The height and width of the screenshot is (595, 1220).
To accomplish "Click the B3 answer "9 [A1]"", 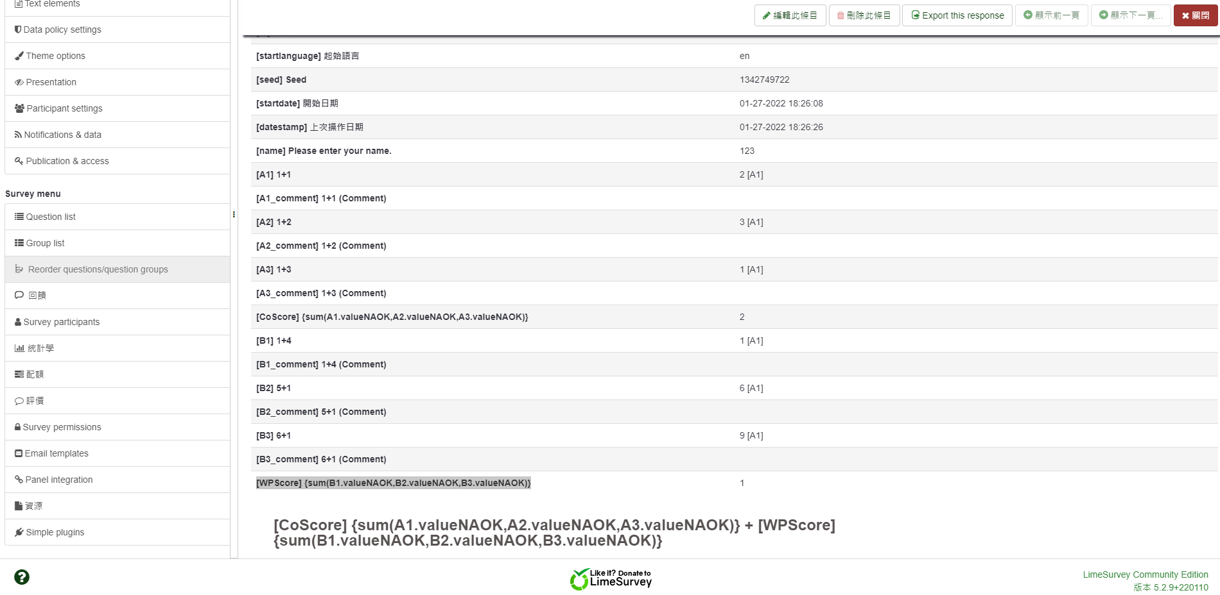I will pos(751,435).
